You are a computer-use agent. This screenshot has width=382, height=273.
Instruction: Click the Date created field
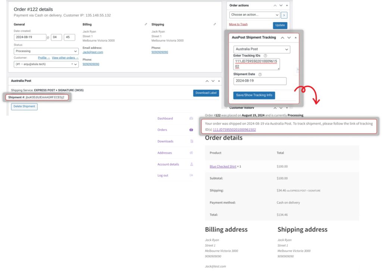click(30, 37)
